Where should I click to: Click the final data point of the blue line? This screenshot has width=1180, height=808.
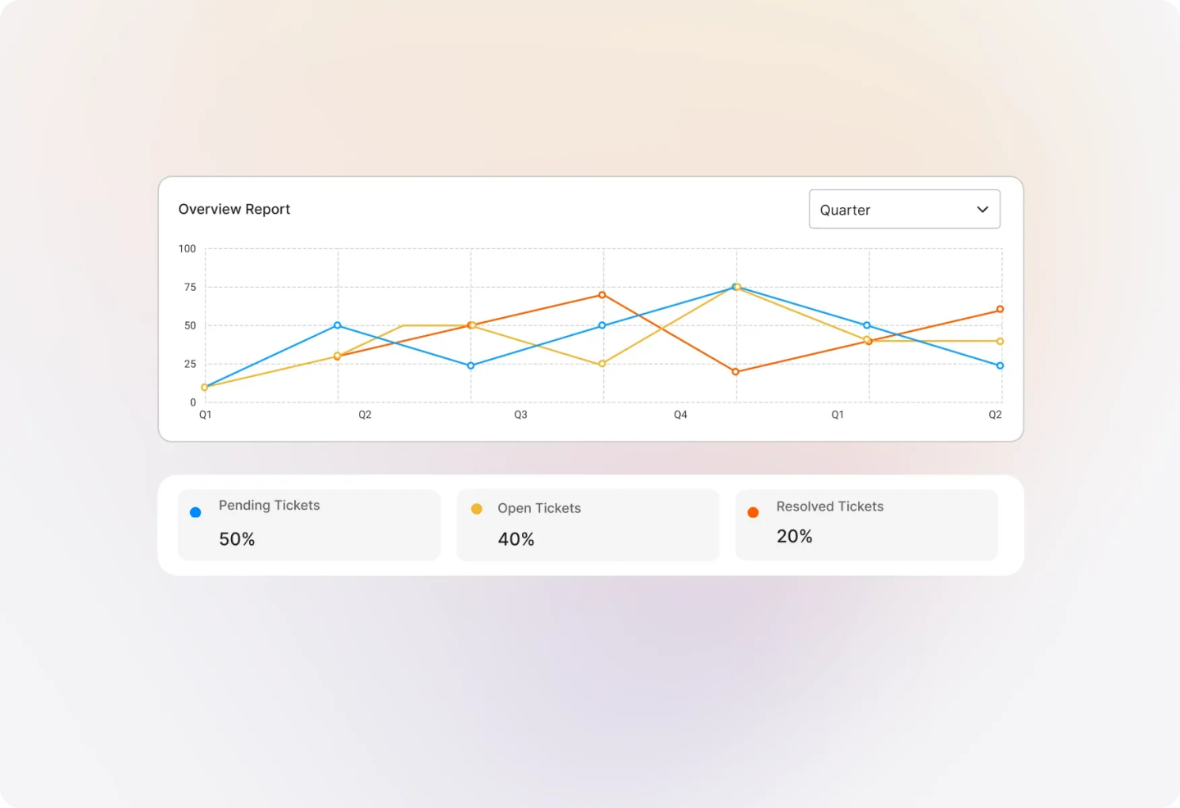pyautogui.click(x=1000, y=365)
